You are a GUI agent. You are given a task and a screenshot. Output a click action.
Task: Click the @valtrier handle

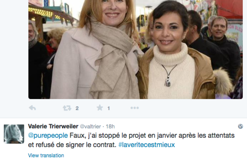(x=91, y=126)
